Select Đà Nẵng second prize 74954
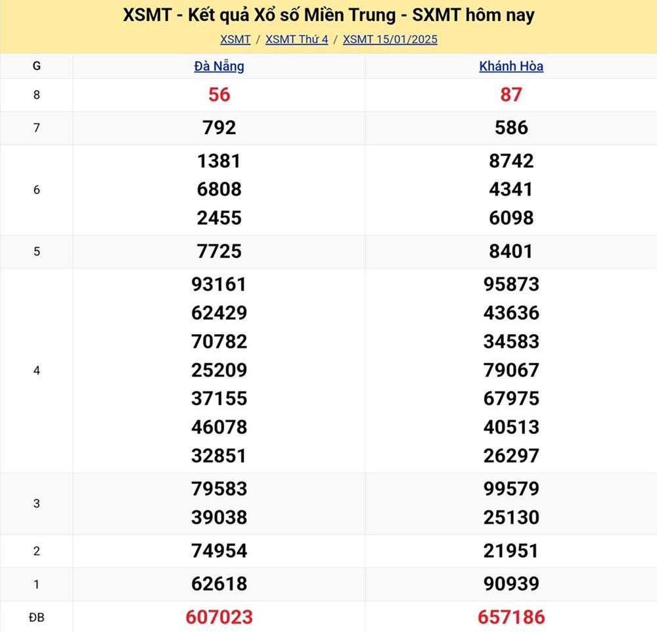Image resolution: width=657 pixels, height=632 pixels. 219,550
